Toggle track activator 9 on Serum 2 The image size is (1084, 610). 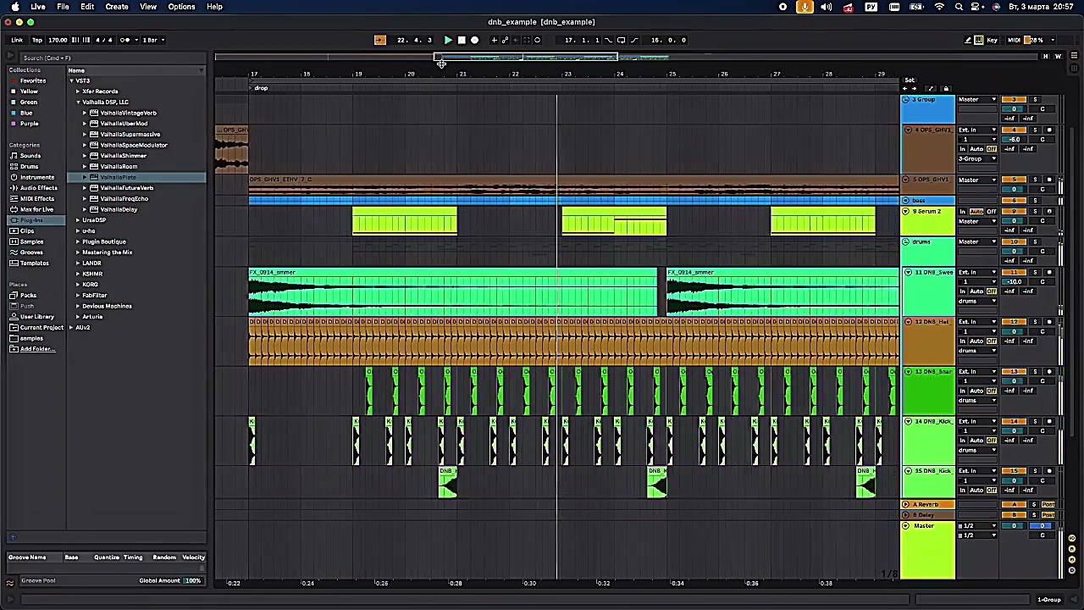(1014, 211)
